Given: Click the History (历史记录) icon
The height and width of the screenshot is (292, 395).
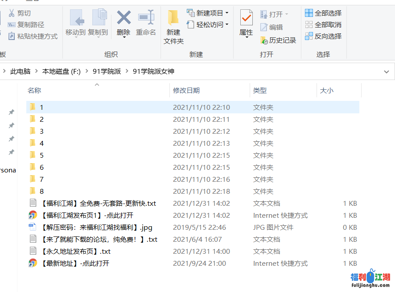Looking at the screenshot, I should [264, 40].
